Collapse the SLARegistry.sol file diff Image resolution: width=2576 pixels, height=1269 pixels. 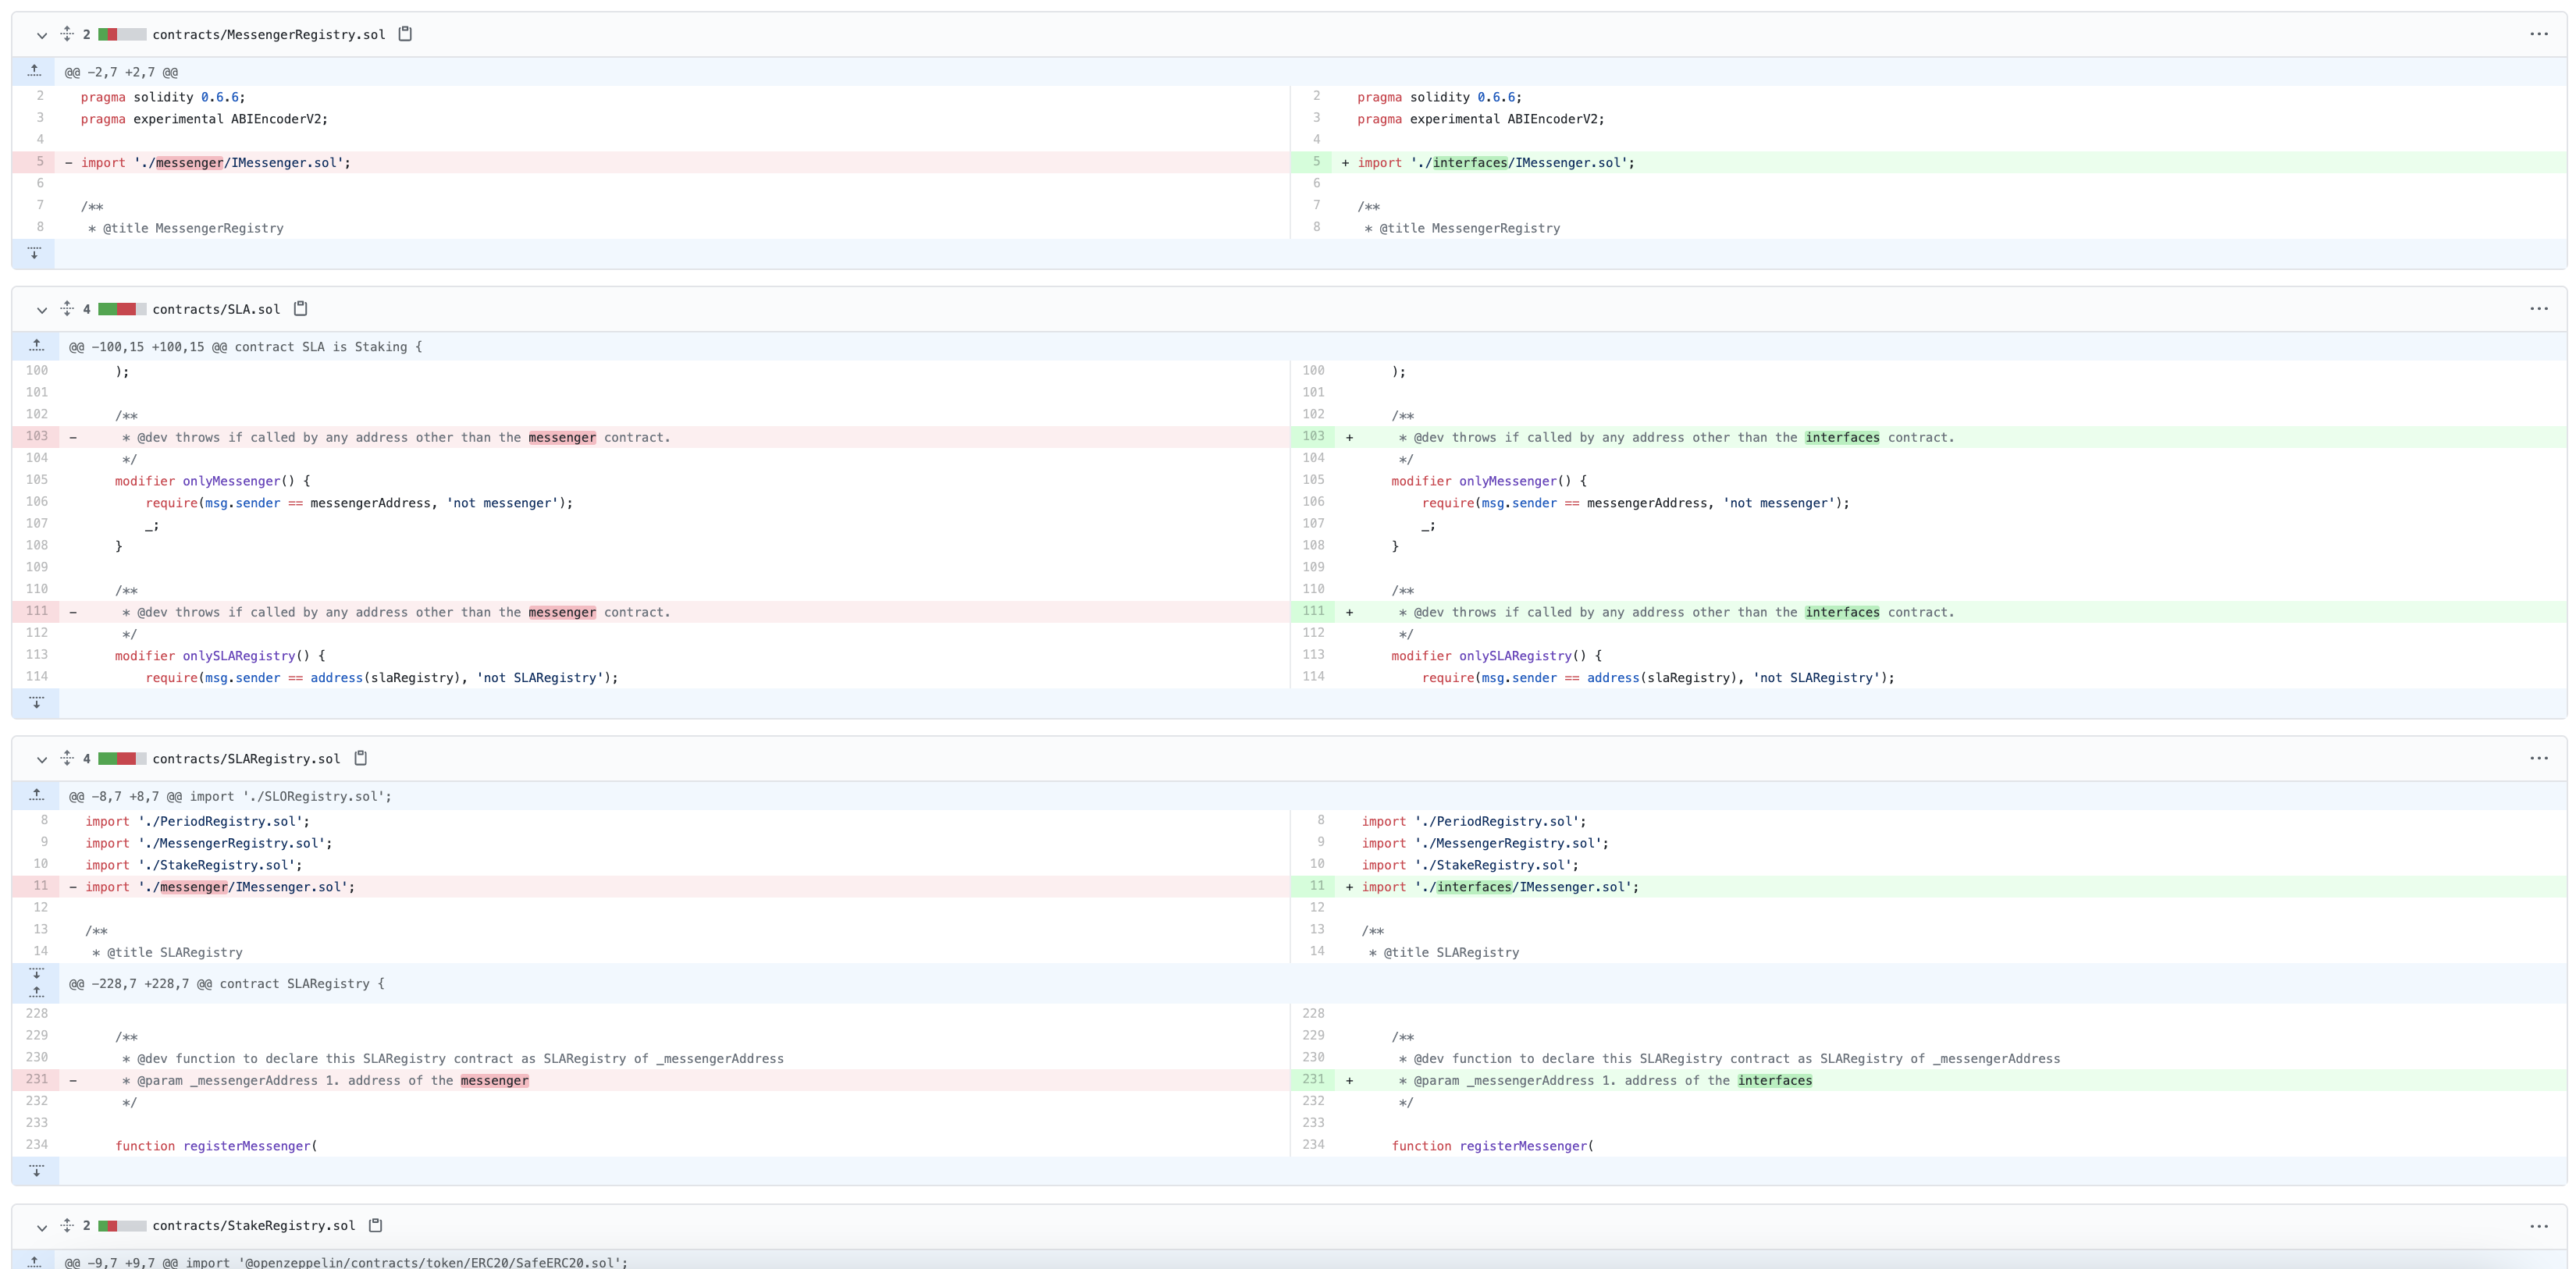[x=42, y=759]
